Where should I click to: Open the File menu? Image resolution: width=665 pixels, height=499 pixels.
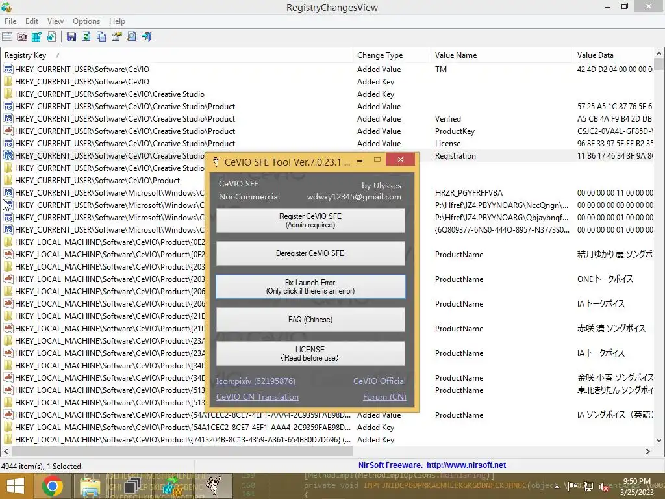(10, 21)
